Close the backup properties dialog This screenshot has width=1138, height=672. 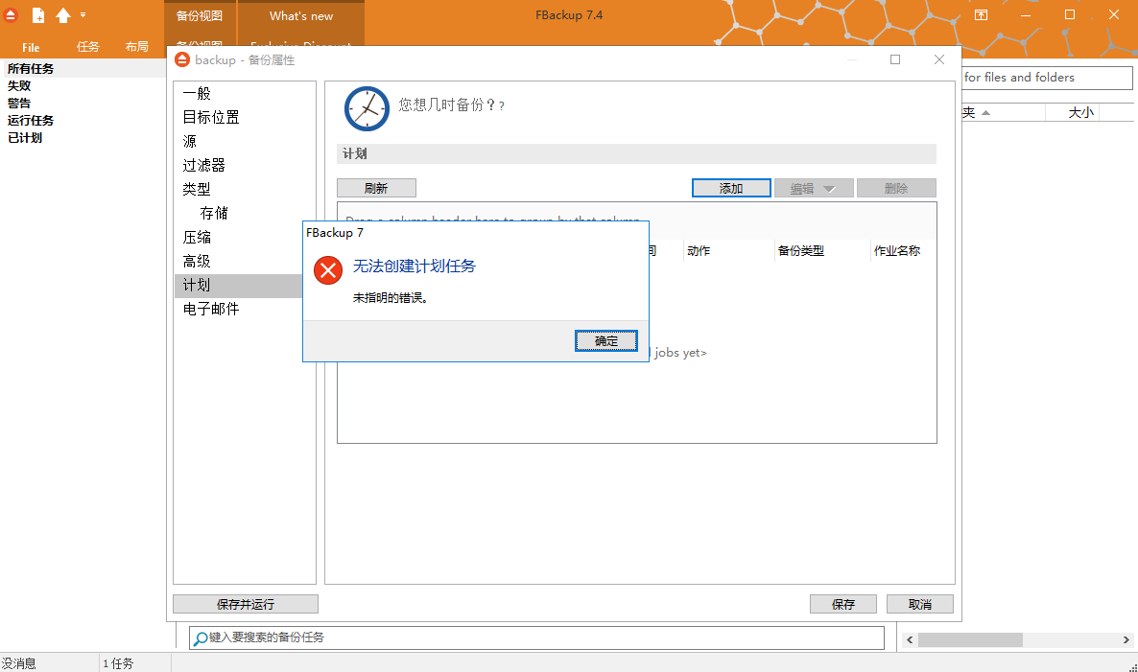pos(939,59)
